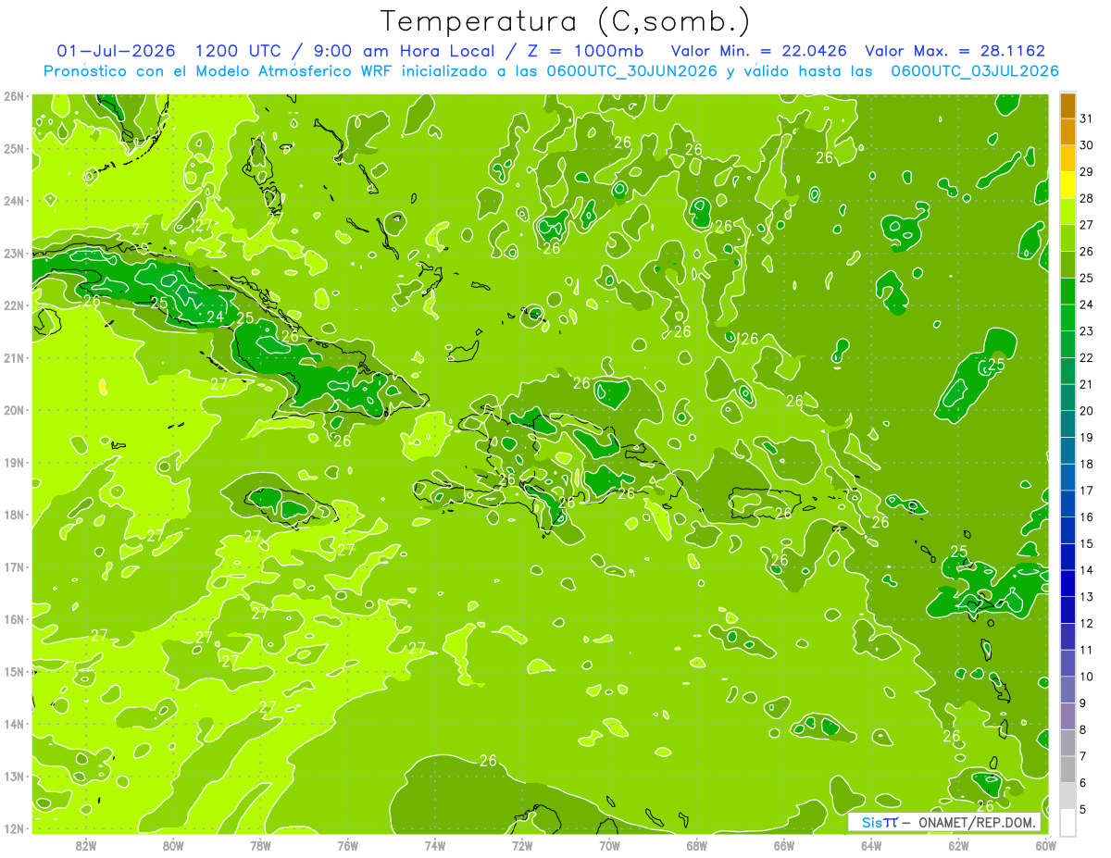Click the '24N' latitude axis label
This screenshot has width=1111, height=858.
(x=14, y=201)
